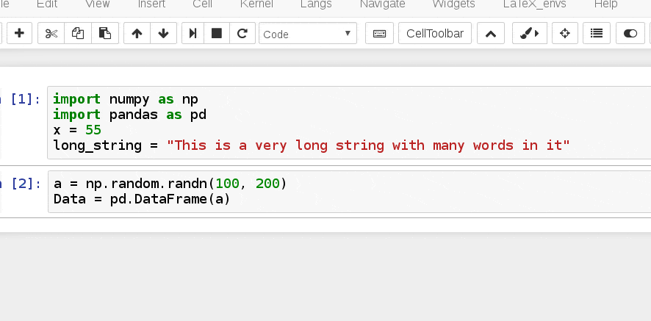This screenshot has width=651, height=321.
Task: Open the Kernel menu
Action: (256, 4)
